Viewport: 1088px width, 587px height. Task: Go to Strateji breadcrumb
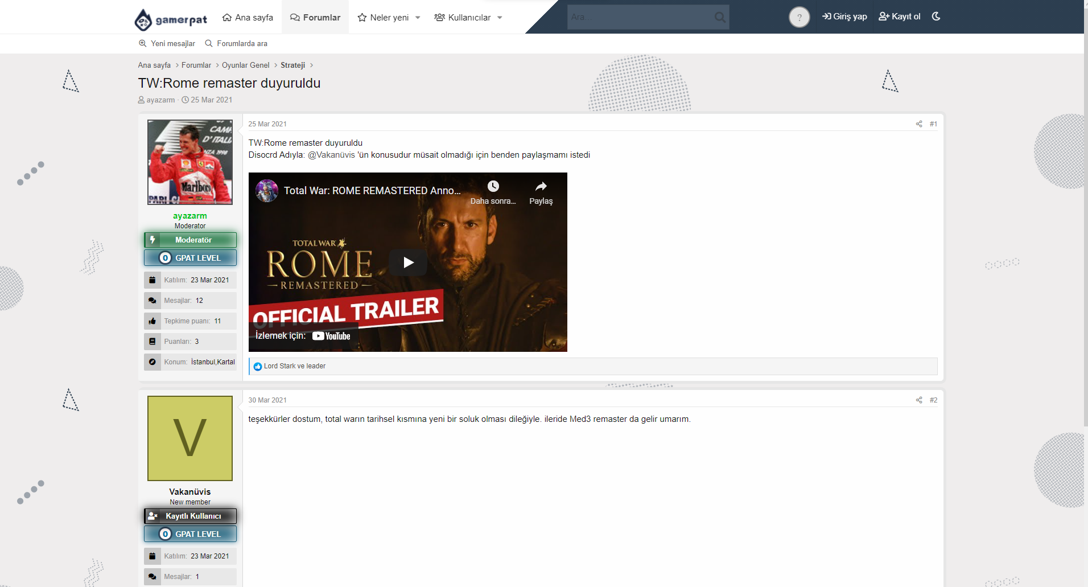[x=292, y=65]
